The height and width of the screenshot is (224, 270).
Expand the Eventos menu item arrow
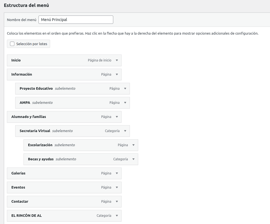117,187
